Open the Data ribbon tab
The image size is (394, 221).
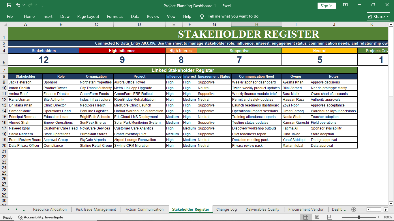coord(135,16)
